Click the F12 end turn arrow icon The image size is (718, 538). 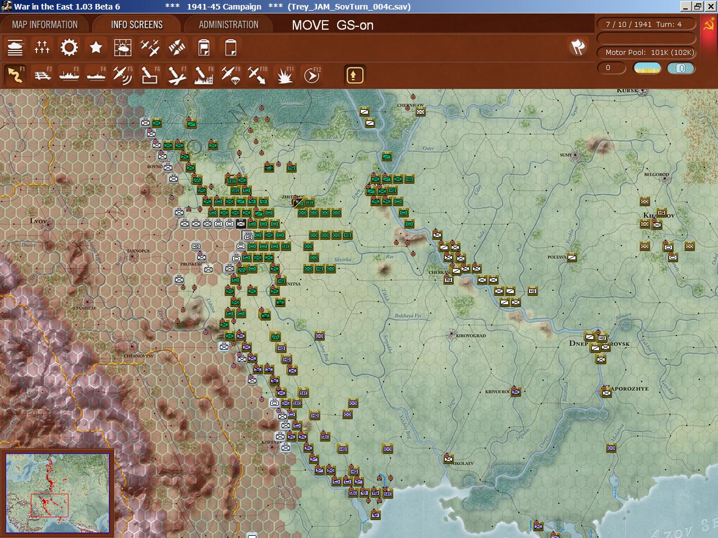click(x=311, y=75)
